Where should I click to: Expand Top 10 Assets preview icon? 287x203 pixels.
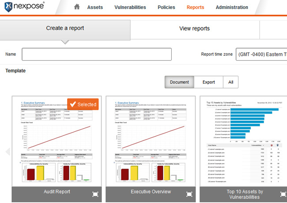pos(283,194)
